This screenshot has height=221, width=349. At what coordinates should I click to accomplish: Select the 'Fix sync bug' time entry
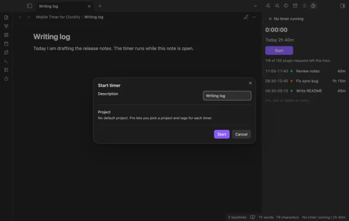coord(305,81)
